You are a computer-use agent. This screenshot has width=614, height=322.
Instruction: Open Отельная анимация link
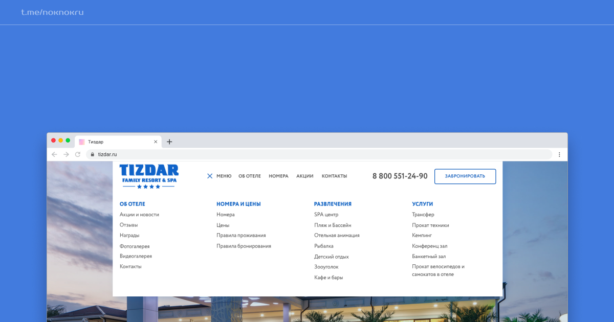pos(337,236)
